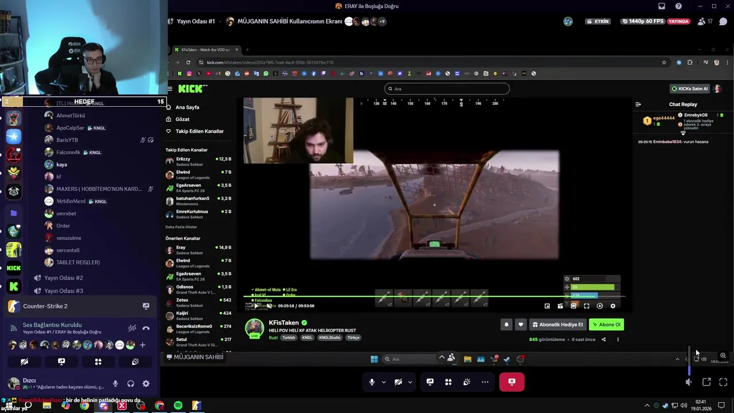
Task: Toggle the camera in the stream control bar
Action: pyautogui.click(x=398, y=382)
